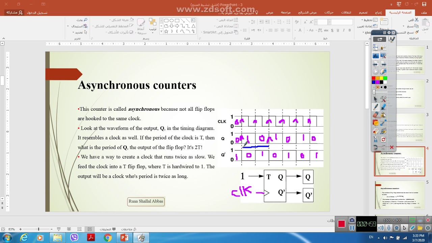Select the highlighter tool in the annotation toolbar
This screenshot has height=243, width=432.
click(x=383, y=107)
